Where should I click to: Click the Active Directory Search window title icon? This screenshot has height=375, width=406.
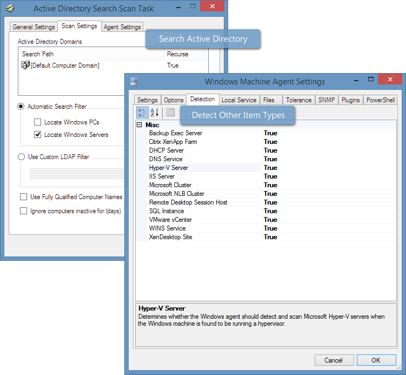point(10,8)
